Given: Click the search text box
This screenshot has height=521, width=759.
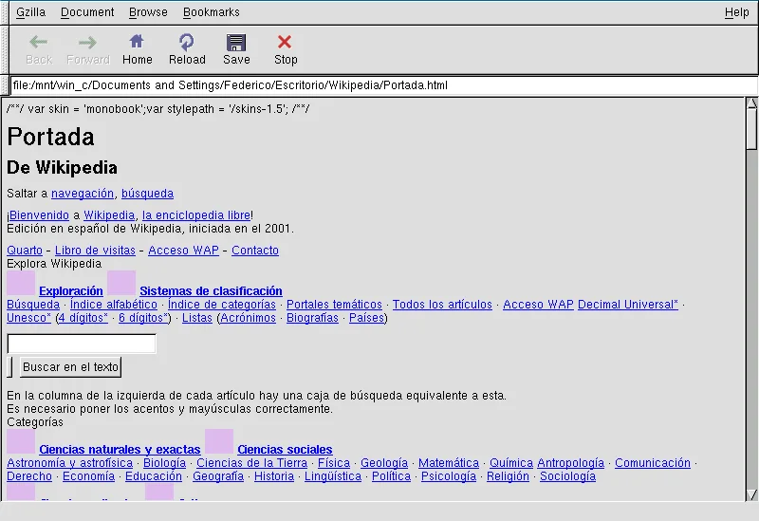Looking at the screenshot, I should click(x=82, y=344).
